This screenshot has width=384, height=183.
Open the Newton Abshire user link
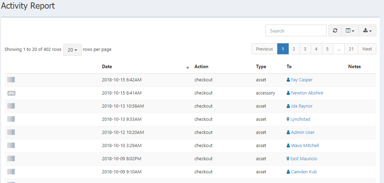pyautogui.click(x=307, y=93)
